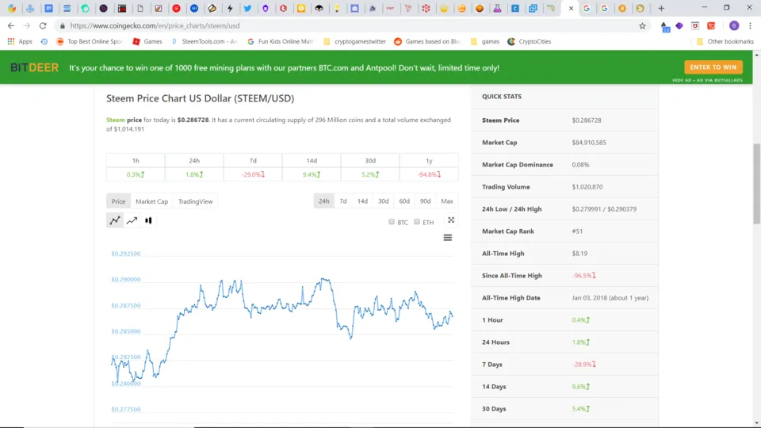The width and height of the screenshot is (761, 428).
Task: Select the 90d chart range
Action: click(425, 201)
